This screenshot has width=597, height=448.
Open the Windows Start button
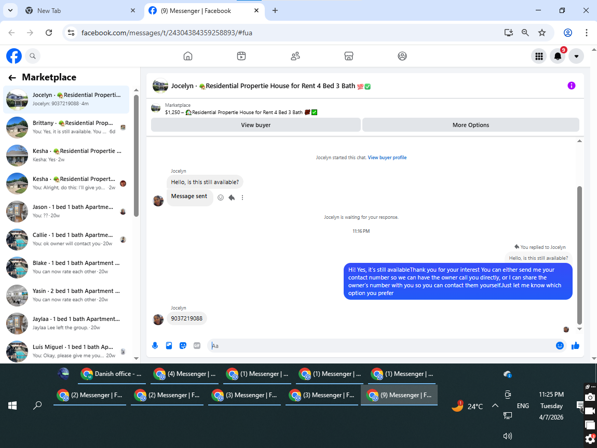tap(12, 405)
